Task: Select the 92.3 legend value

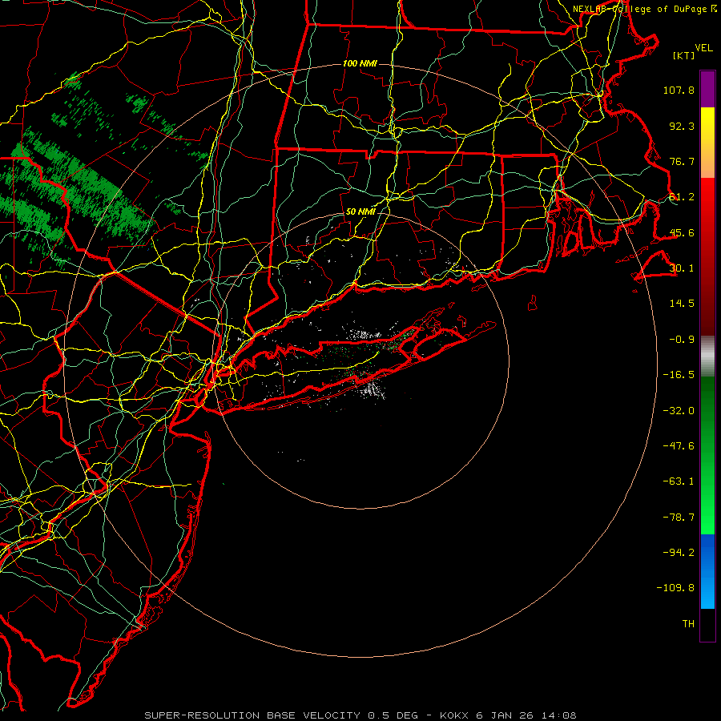Action: 682,126
